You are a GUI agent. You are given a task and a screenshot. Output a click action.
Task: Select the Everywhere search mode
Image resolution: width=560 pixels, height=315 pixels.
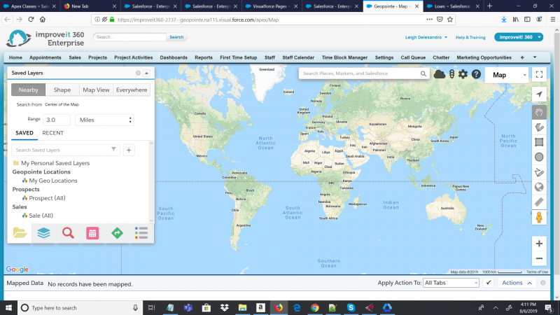pos(132,90)
